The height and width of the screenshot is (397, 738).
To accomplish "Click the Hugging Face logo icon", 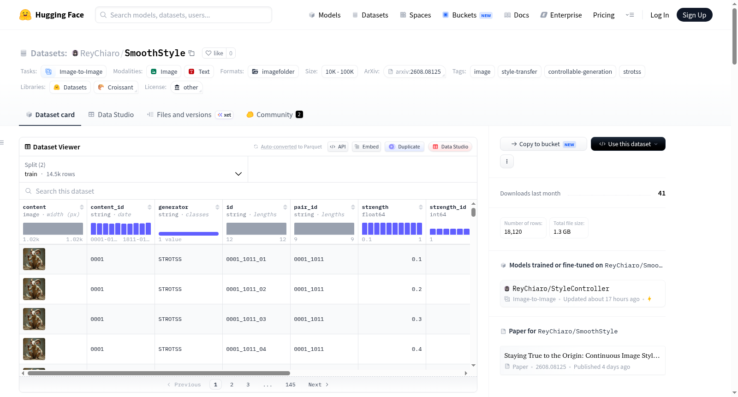I will [x=25, y=15].
